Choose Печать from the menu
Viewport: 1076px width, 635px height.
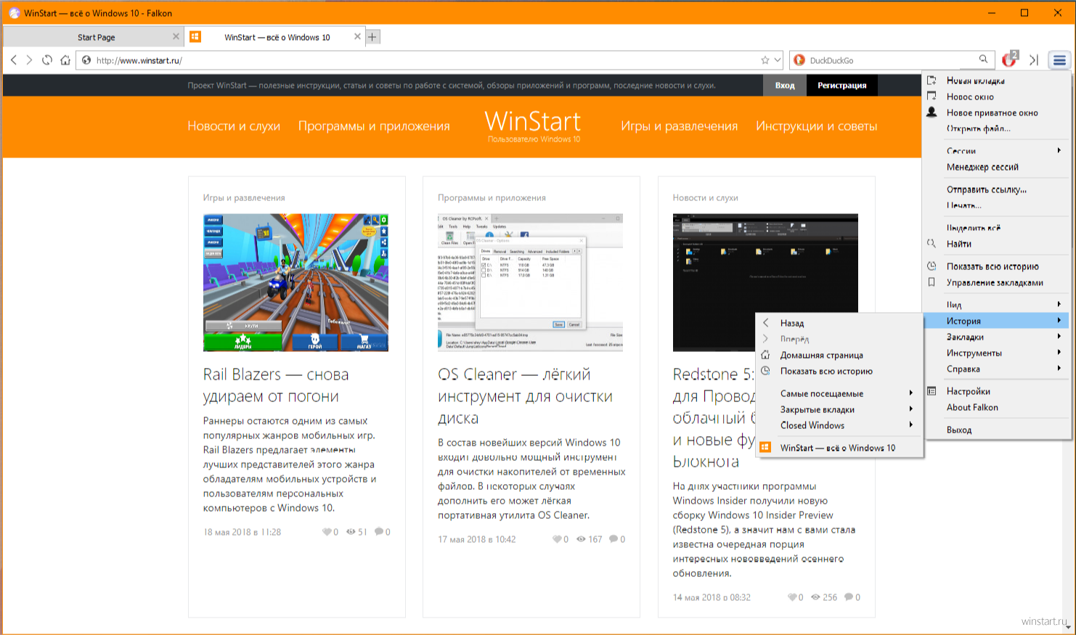click(998, 205)
